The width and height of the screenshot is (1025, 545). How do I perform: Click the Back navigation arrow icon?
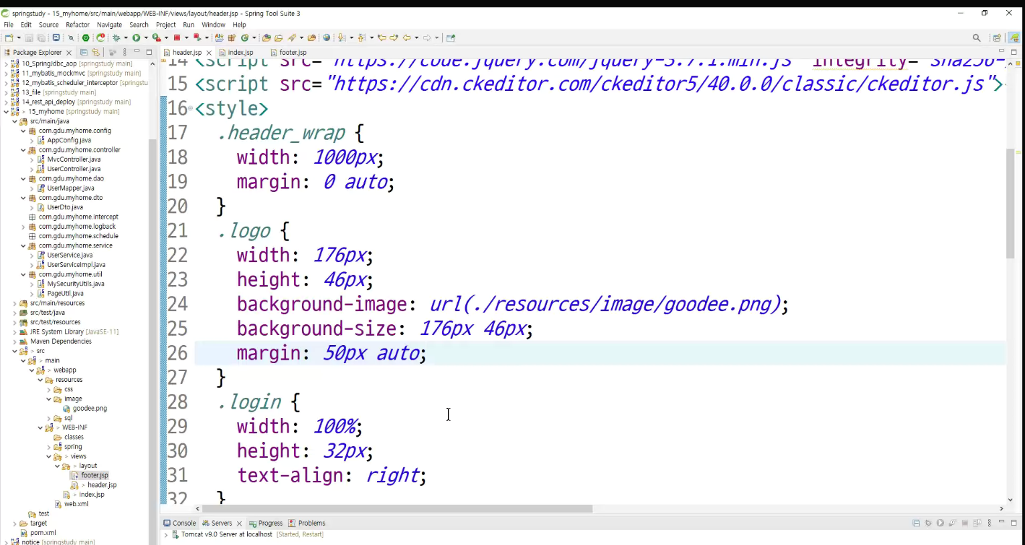[406, 38]
